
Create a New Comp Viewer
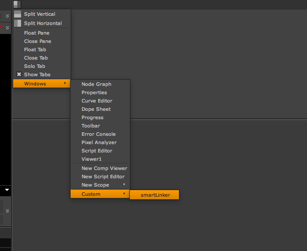point(104,168)
